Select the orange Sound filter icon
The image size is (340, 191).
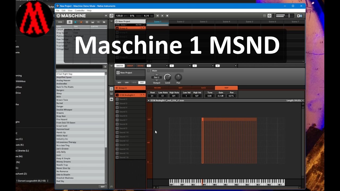[x=81, y=22]
